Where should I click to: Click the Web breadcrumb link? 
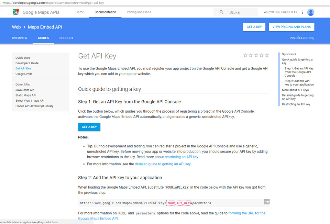(x=16, y=27)
